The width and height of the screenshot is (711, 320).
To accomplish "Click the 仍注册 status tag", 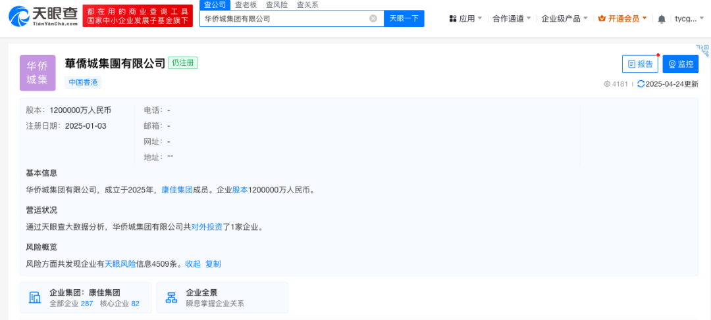I will pyautogui.click(x=183, y=63).
